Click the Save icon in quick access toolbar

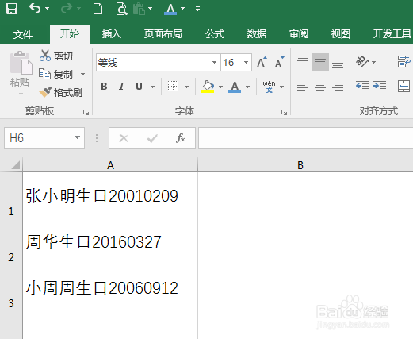(x=12, y=9)
